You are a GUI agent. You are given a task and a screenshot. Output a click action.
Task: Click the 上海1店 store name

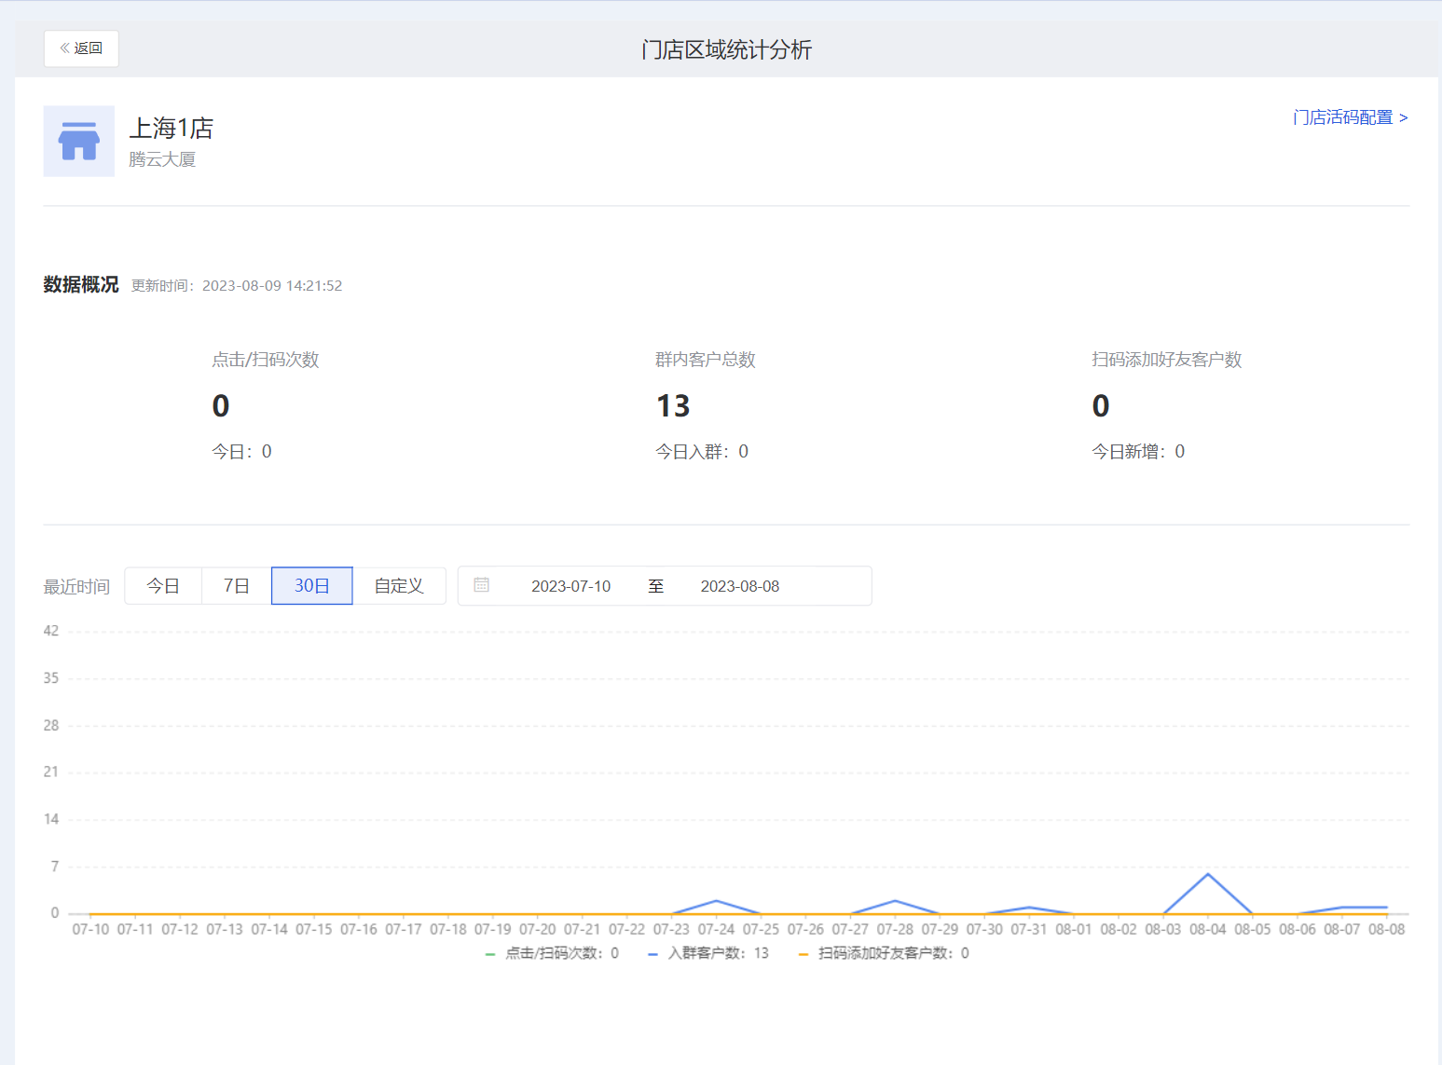[x=172, y=128]
